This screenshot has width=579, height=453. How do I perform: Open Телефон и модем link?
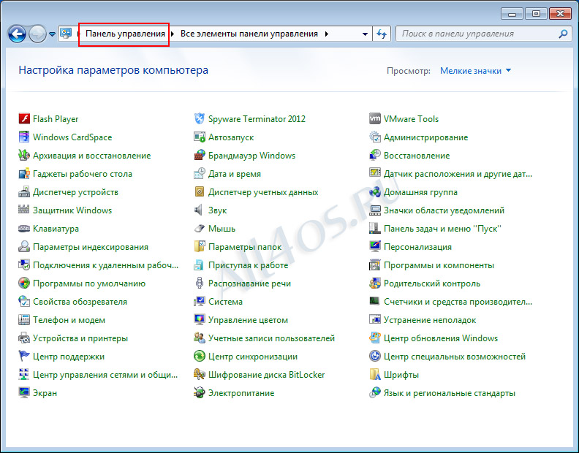pyautogui.click(x=69, y=320)
